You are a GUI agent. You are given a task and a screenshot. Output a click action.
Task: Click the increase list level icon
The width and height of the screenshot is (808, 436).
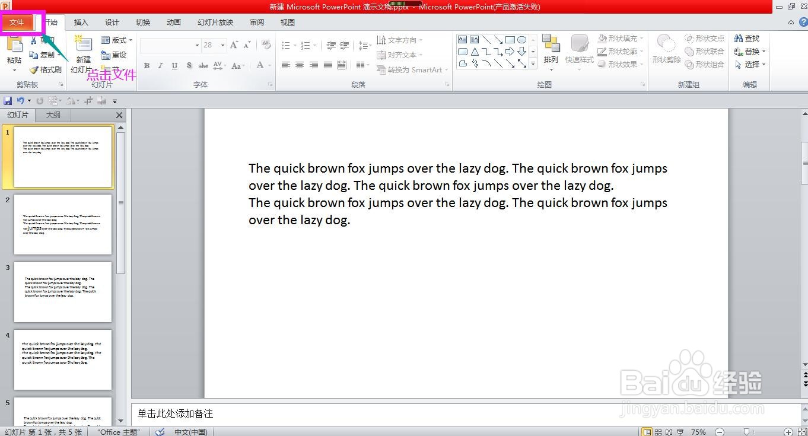[x=344, y=46]
